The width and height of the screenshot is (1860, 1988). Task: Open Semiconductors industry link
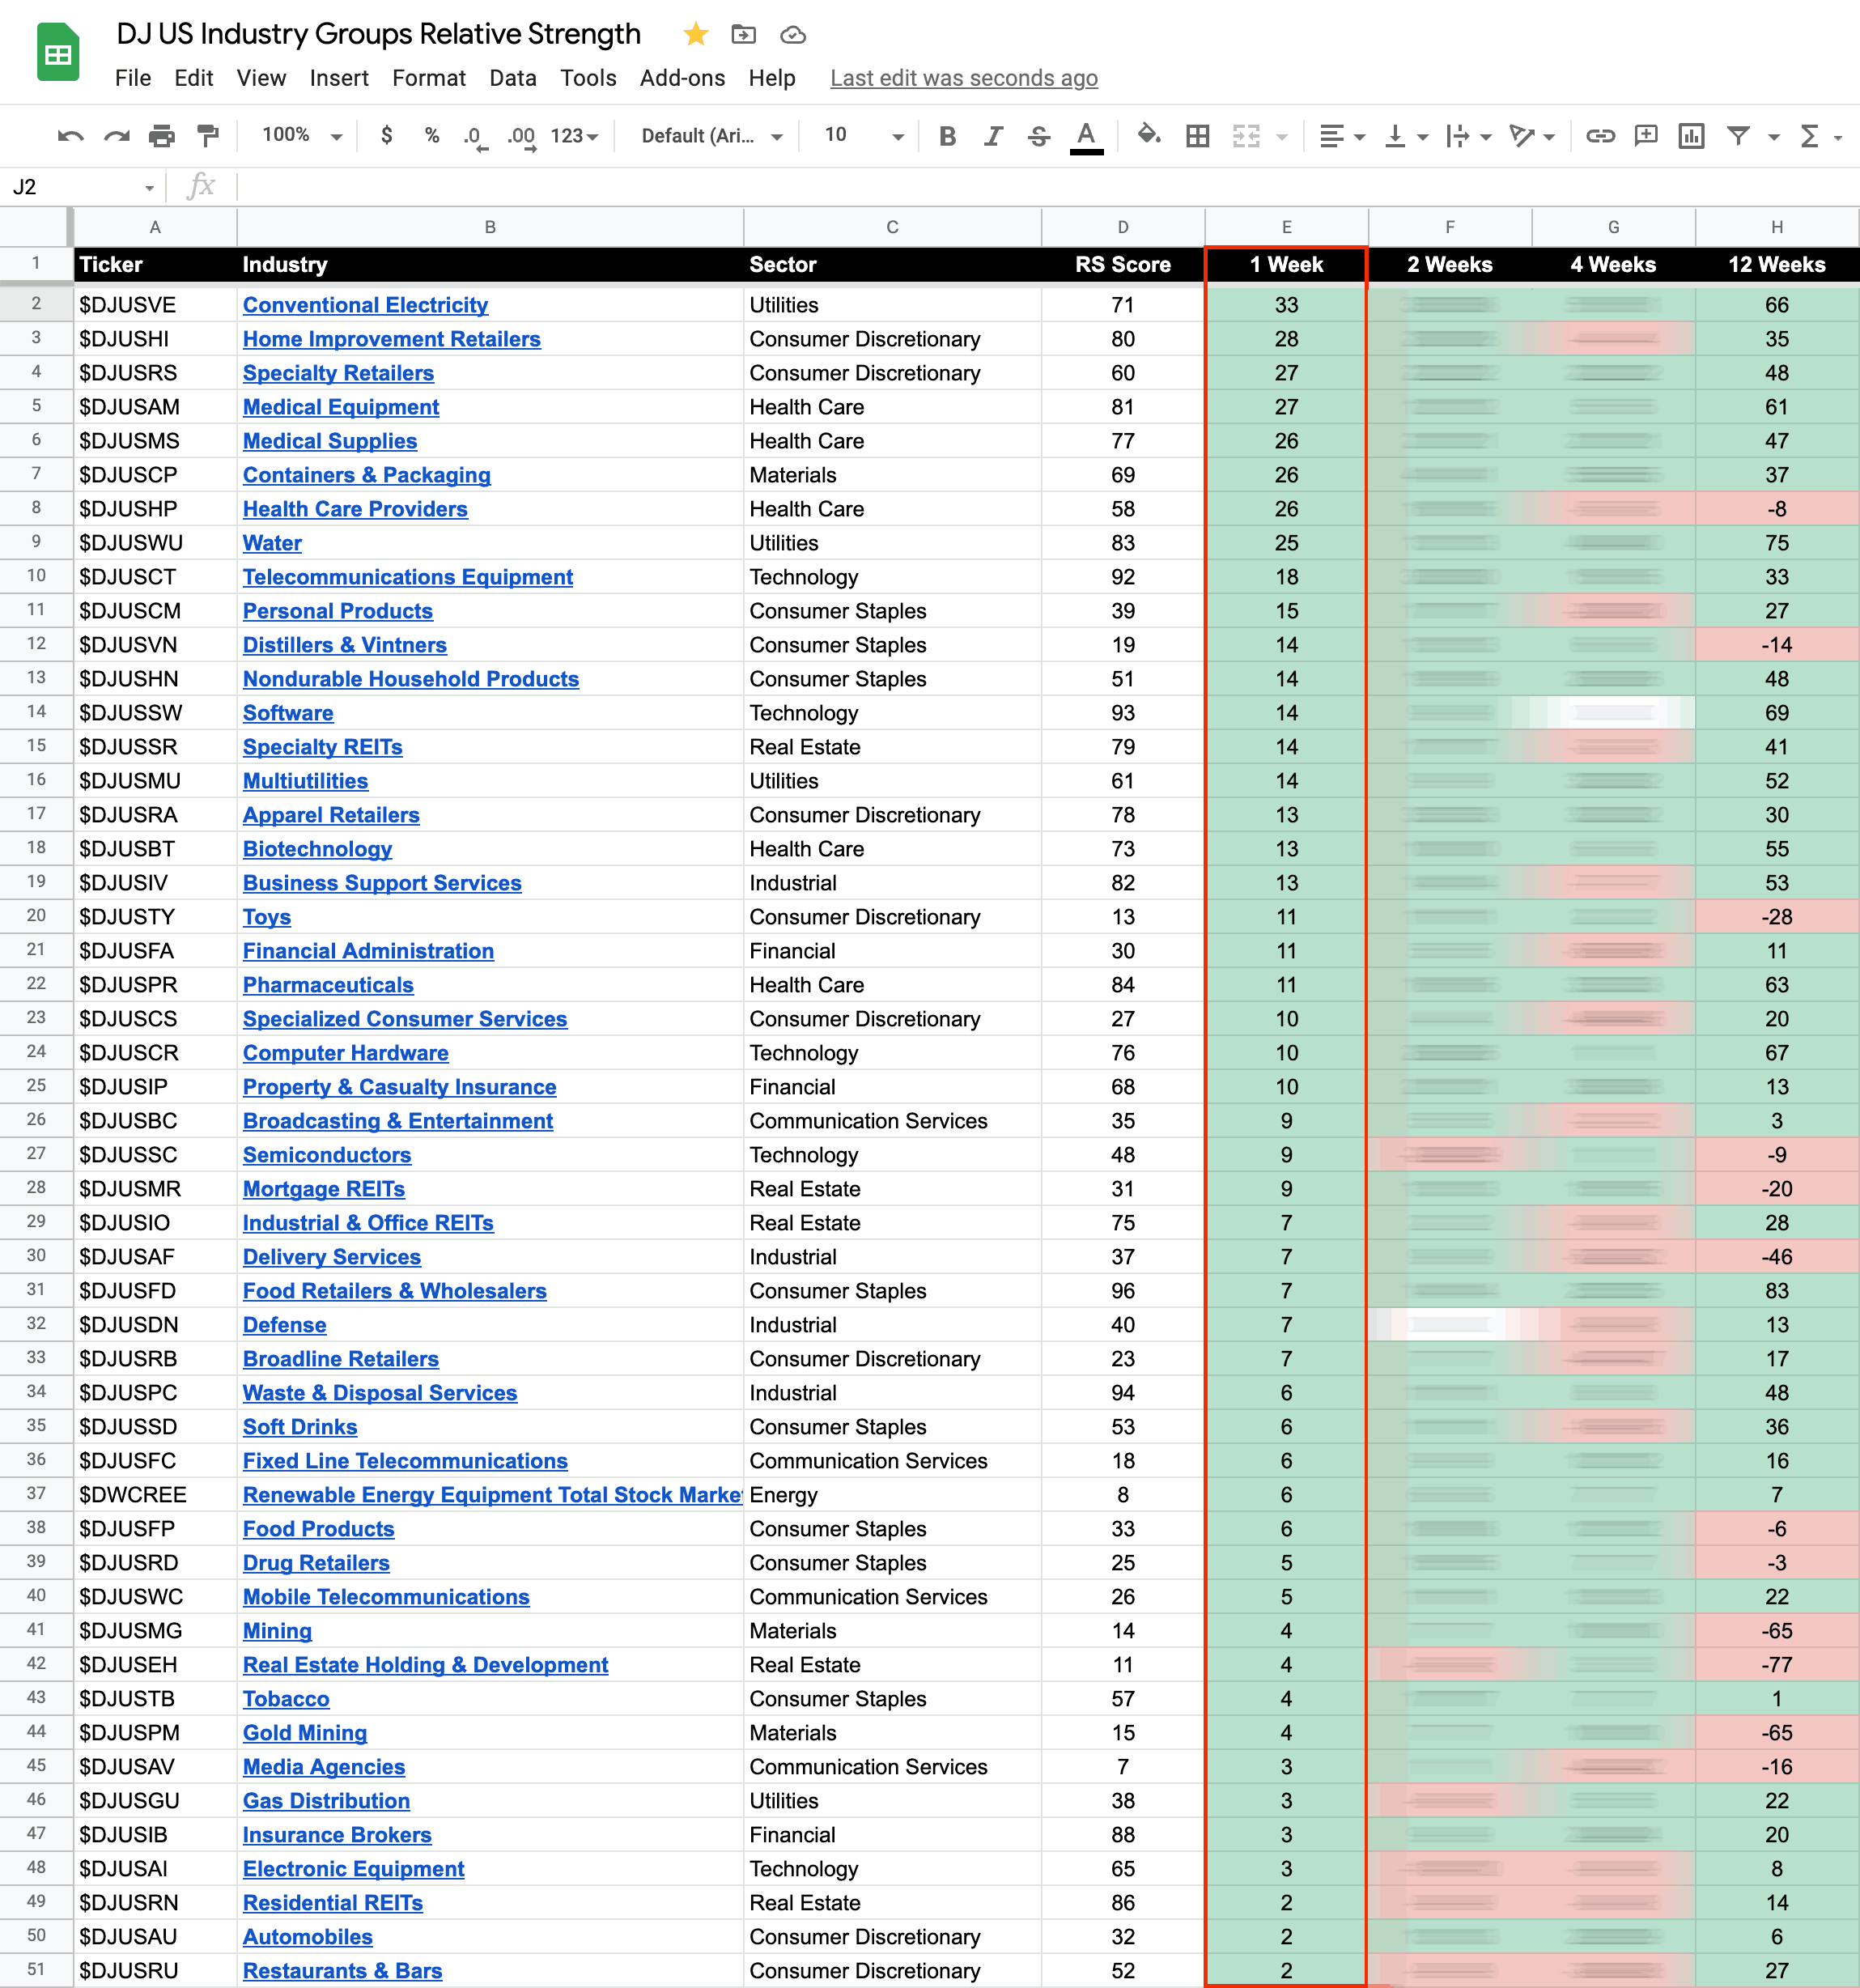click(327, 1155)
